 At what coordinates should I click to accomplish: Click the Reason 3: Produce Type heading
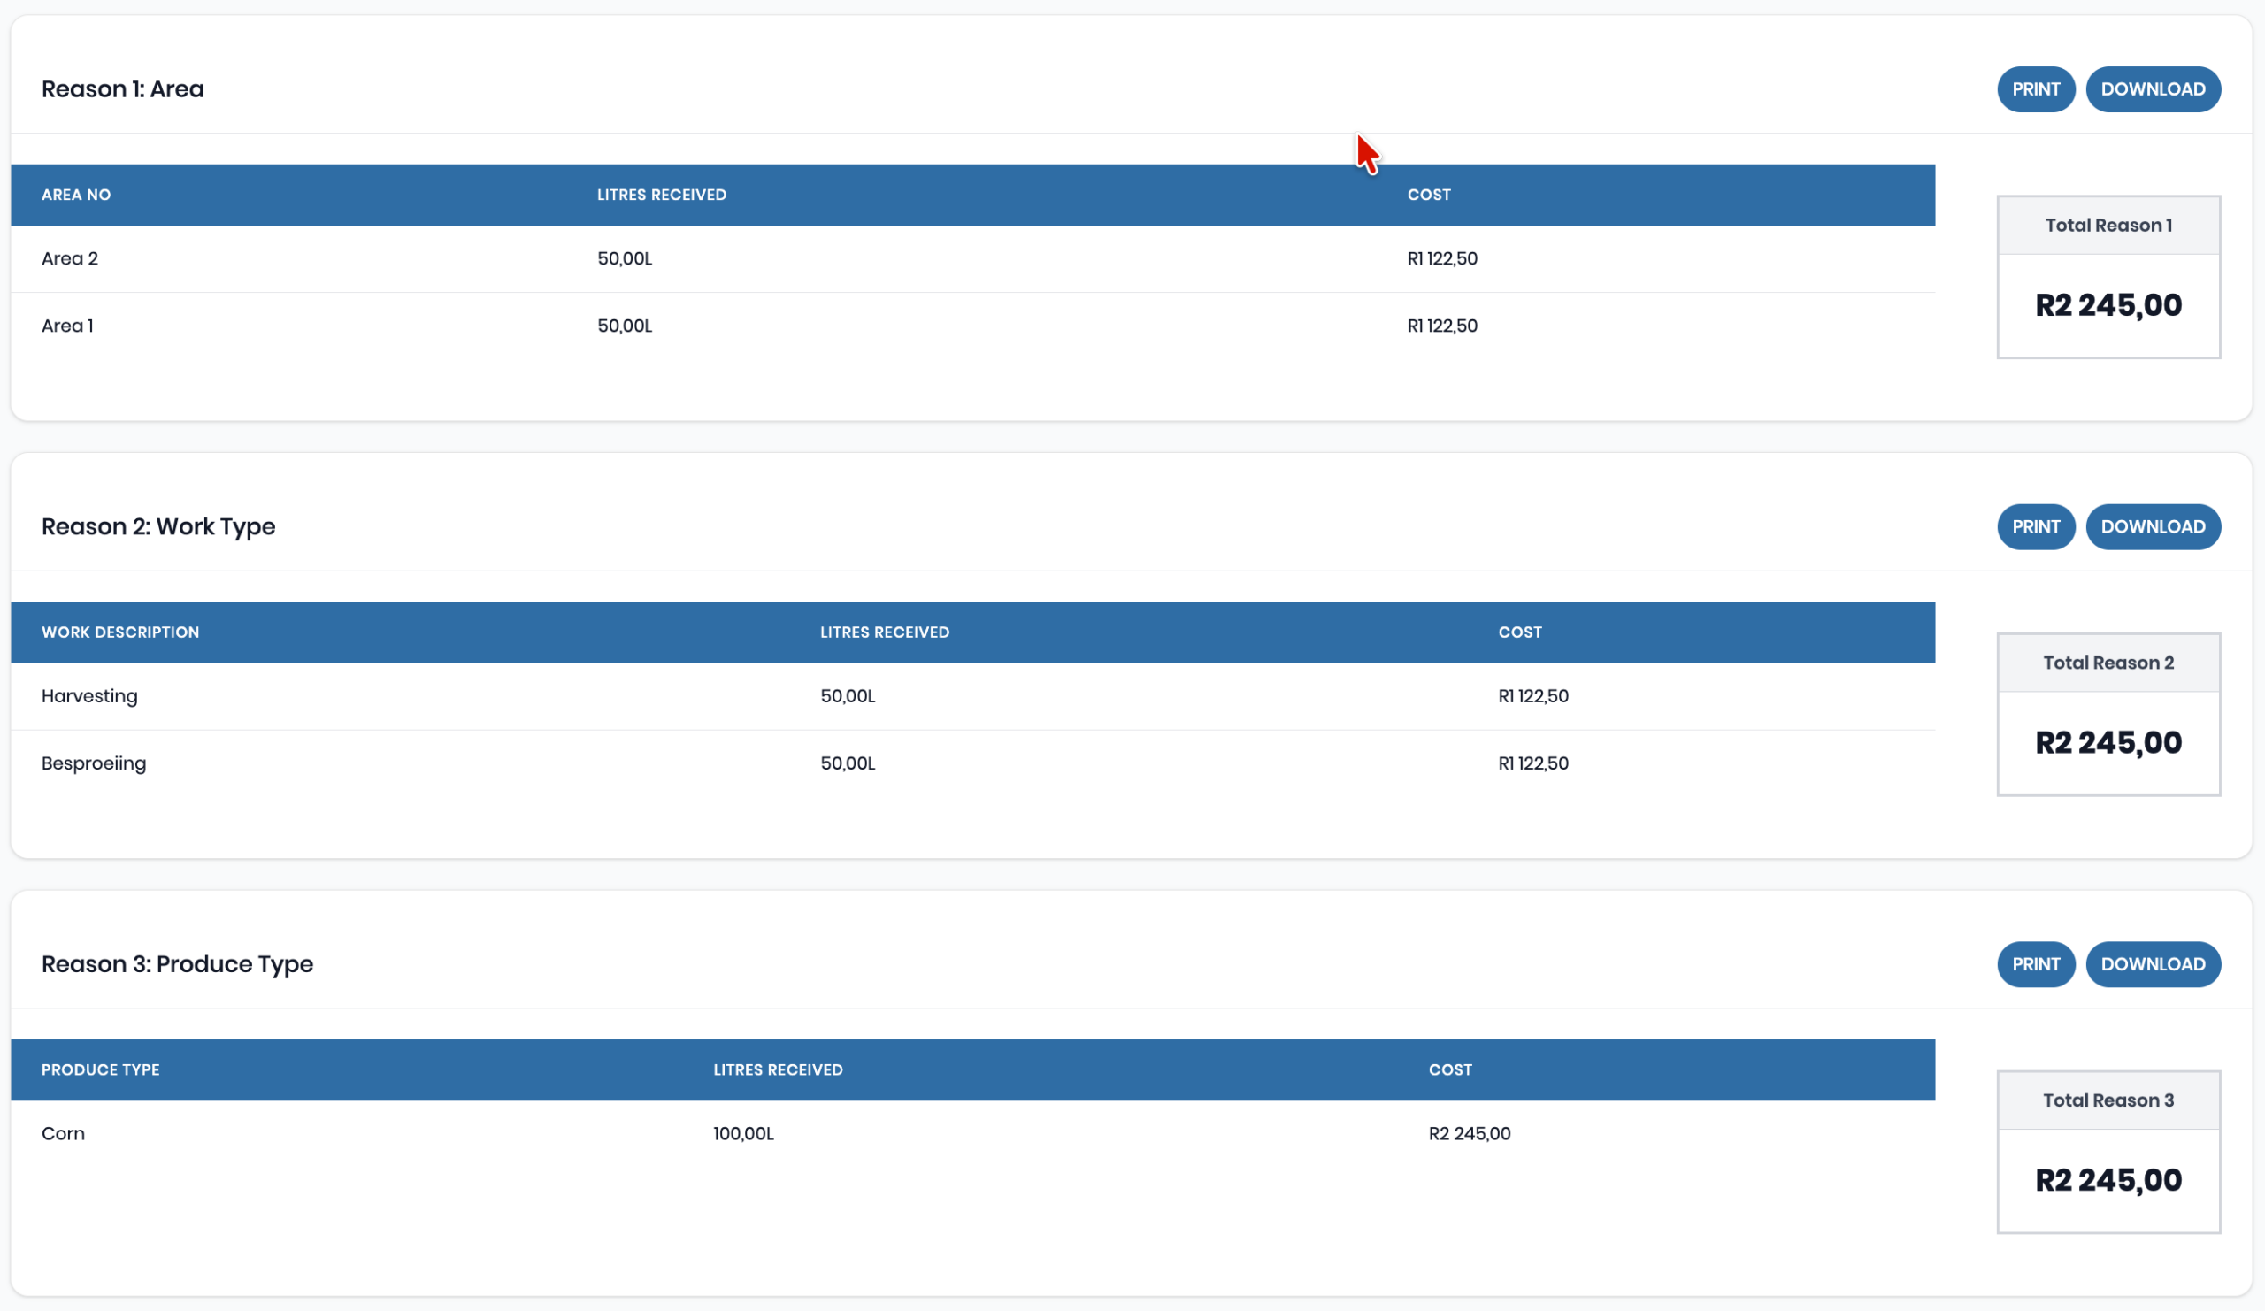(177, 964)
